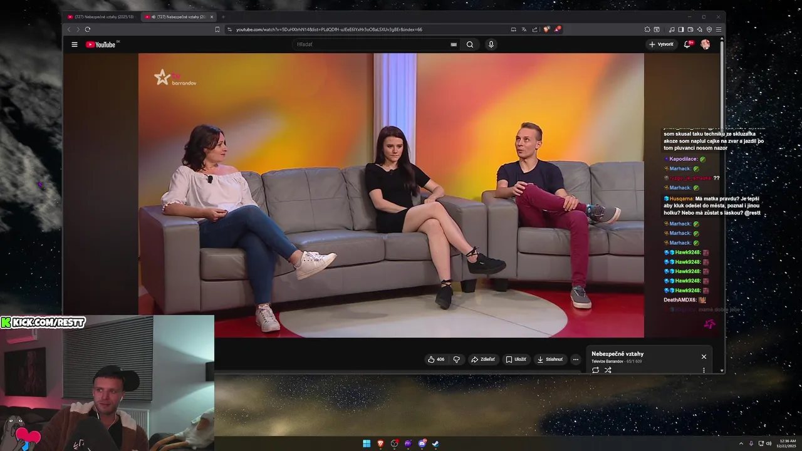802x451 pixels.
Task: Open Brave Rewards triangle icon
Action: coord(557,29)
